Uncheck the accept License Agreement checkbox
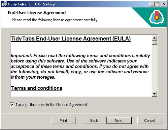Screen dimensions: 168x130 12,105
